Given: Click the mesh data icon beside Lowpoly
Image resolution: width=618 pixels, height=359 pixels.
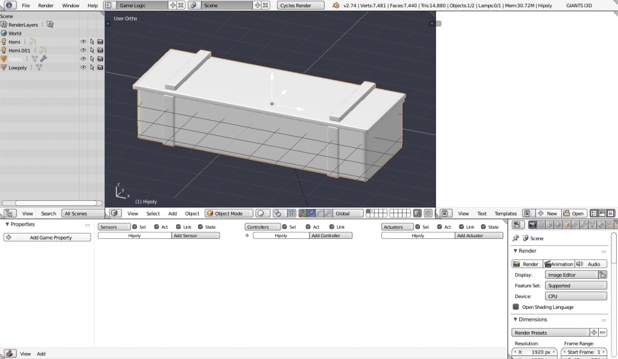Looking at the screenshot, I should click(x=39, y=68).
